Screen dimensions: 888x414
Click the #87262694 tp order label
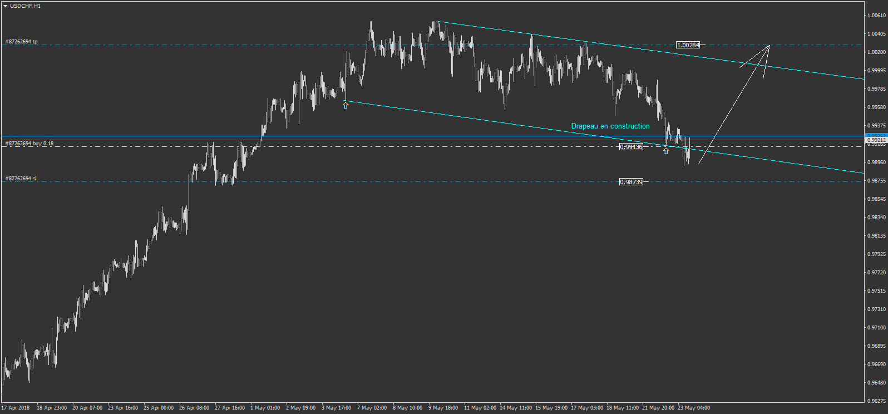[x=21, y=42]
